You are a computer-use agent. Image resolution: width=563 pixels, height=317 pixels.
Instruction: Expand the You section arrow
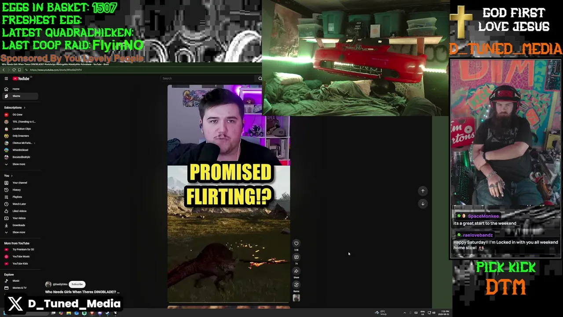tap(11, 176)
